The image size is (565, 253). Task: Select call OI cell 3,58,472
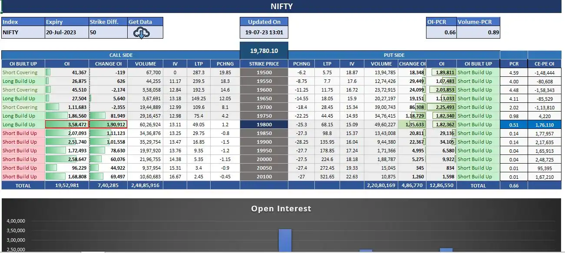(x=67, y=125)
